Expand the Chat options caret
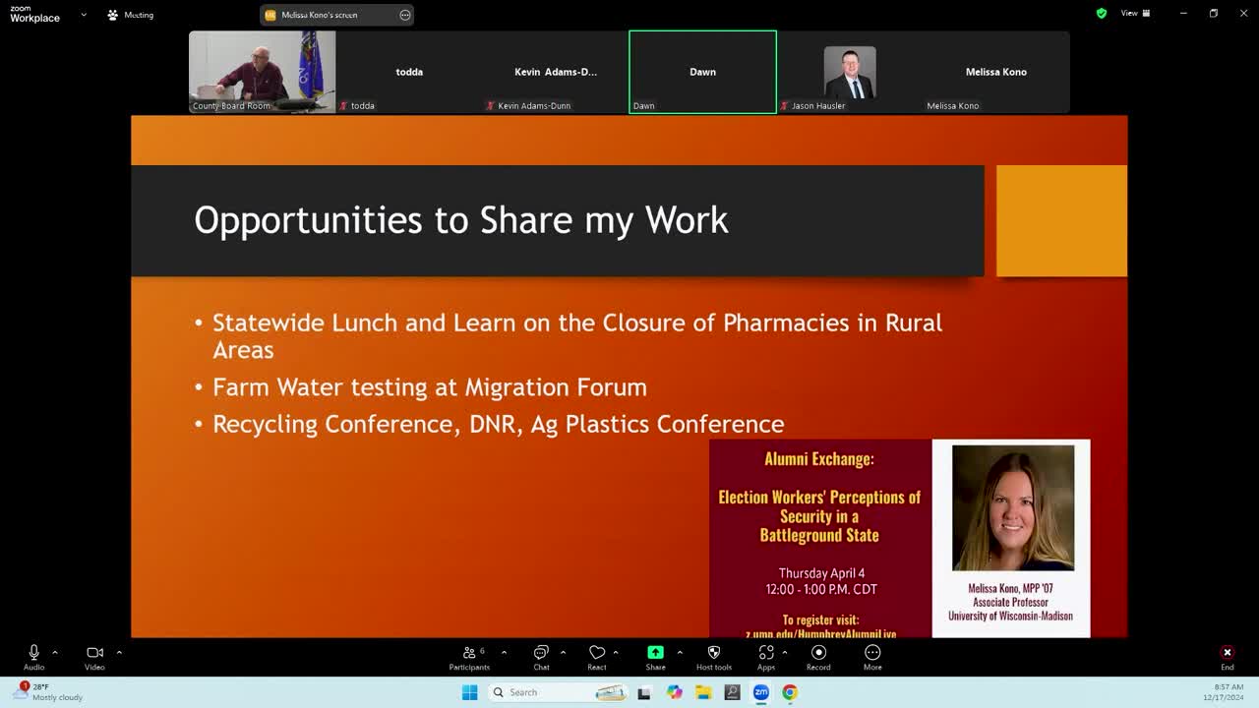 tap(563, 652)
